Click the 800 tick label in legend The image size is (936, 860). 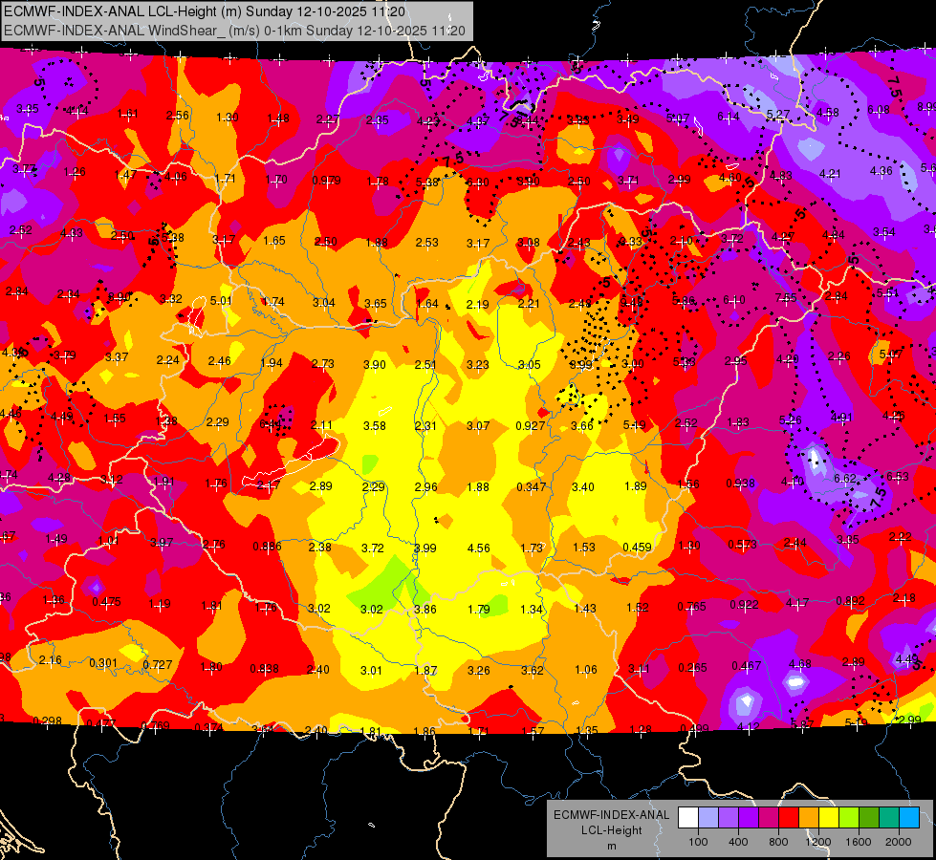[x=778, y=842]
